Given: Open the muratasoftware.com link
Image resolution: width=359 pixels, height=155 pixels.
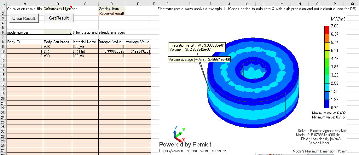Looking at the screenshot, I should tap(193, 151).
